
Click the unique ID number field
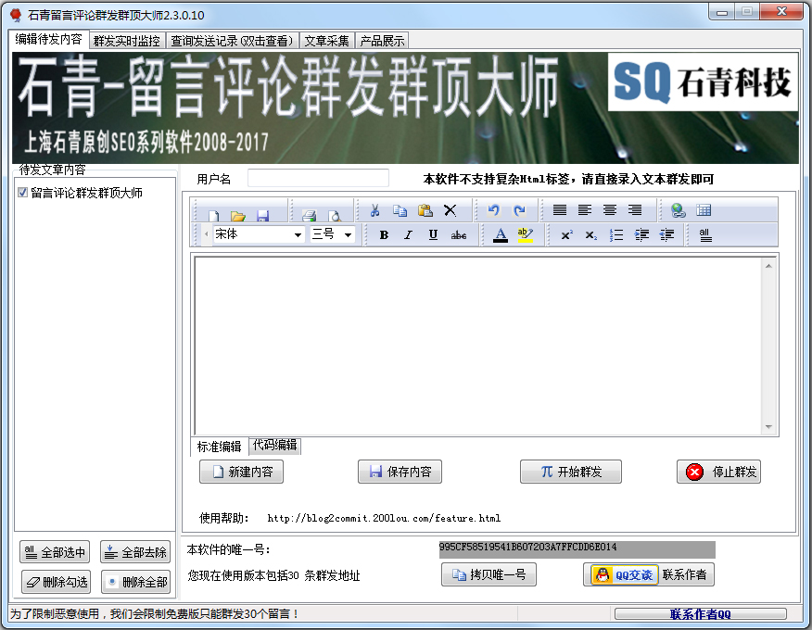pos(577,548)
